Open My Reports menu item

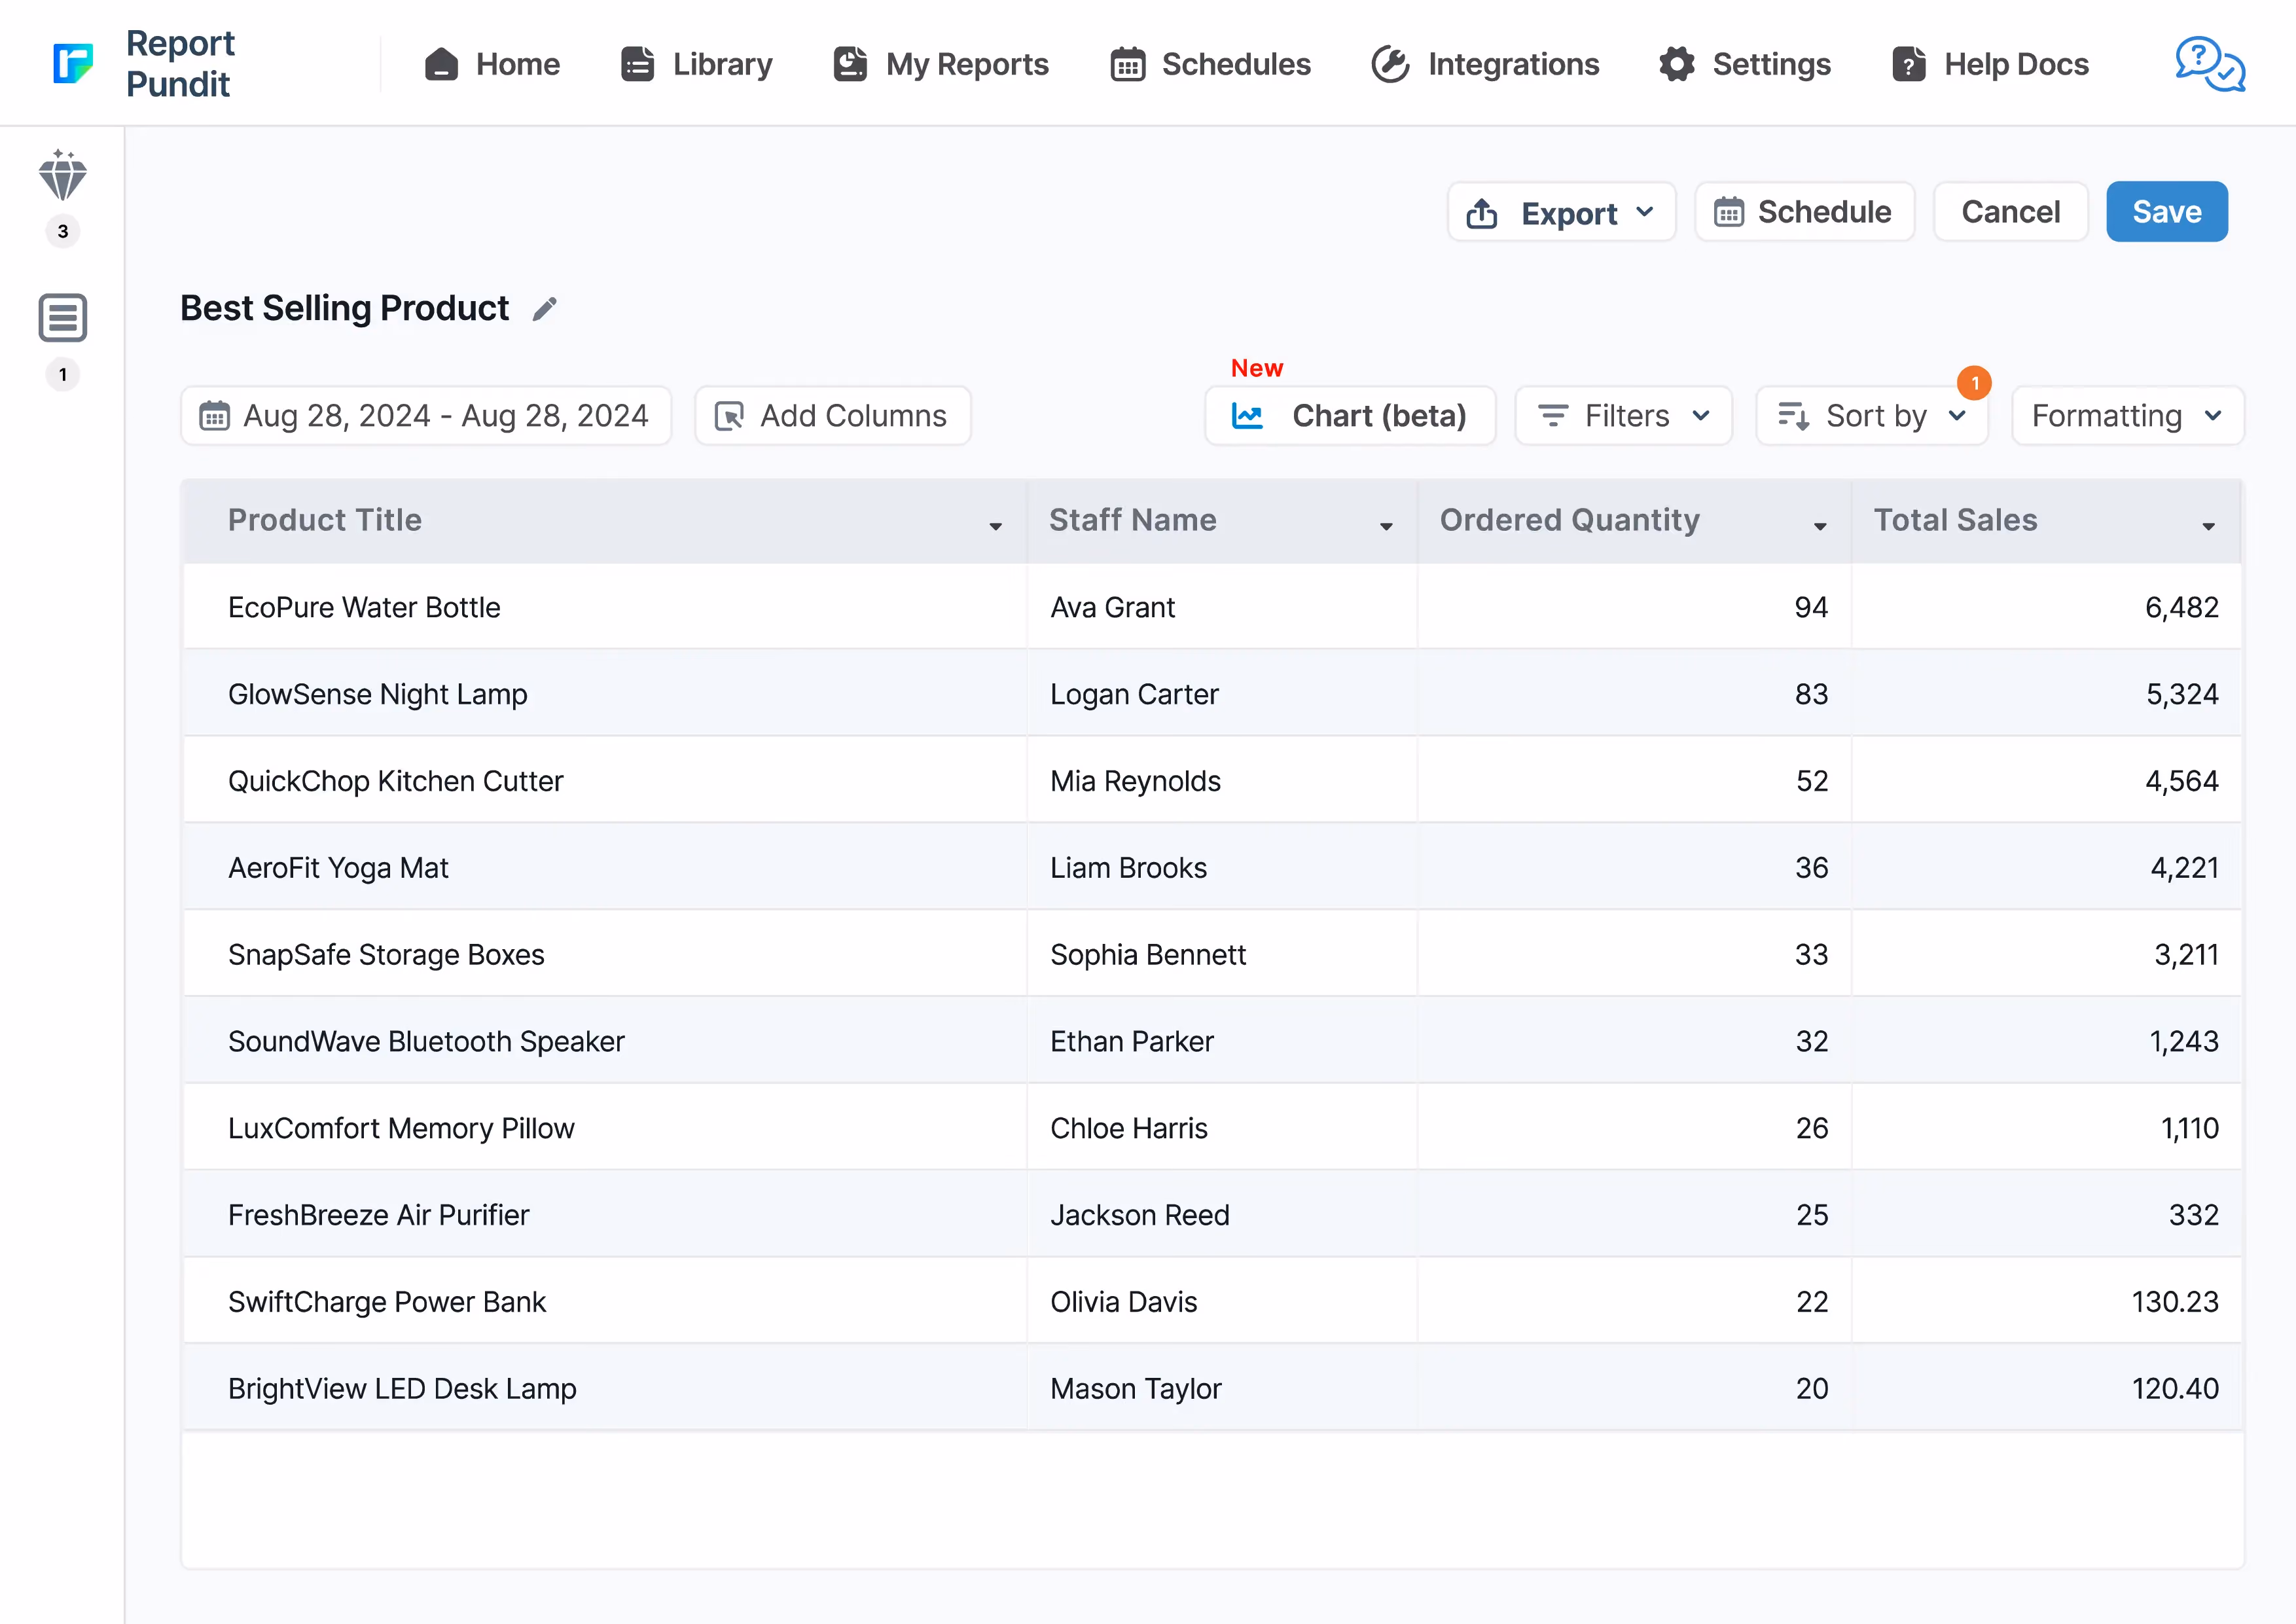coord(941,64)
